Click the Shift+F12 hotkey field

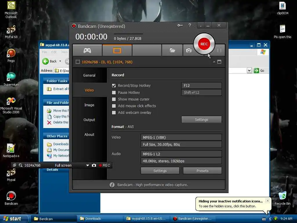tap(201, 93)
